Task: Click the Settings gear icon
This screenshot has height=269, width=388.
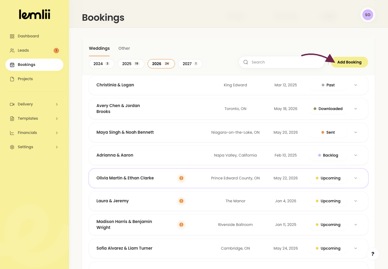Action: 12,147
